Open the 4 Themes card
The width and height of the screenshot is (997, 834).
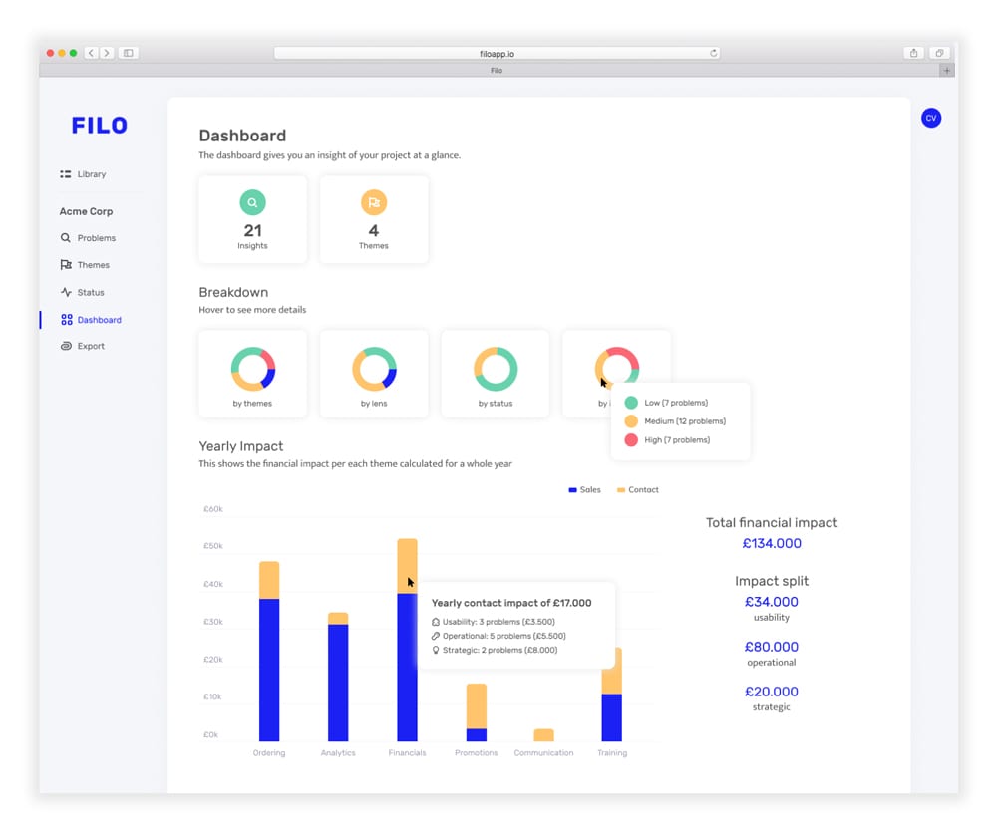click(374, 219)
